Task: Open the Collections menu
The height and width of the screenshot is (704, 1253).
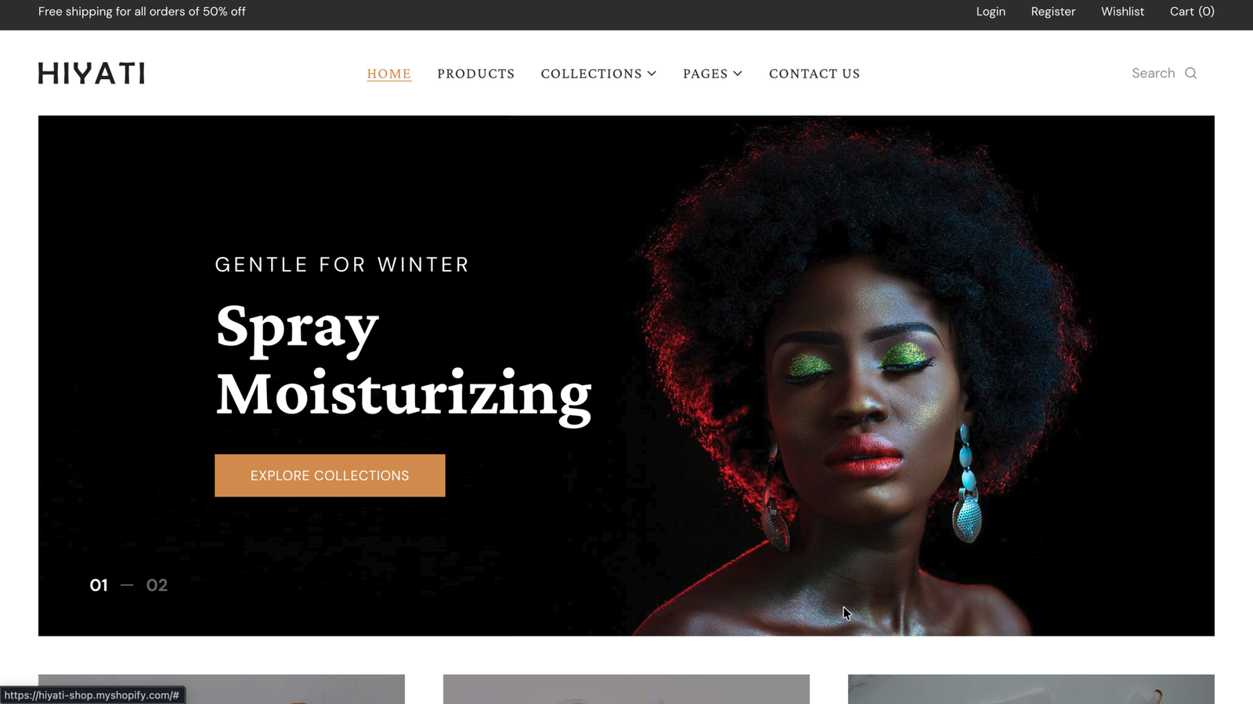Action: (x=591, y=74)
